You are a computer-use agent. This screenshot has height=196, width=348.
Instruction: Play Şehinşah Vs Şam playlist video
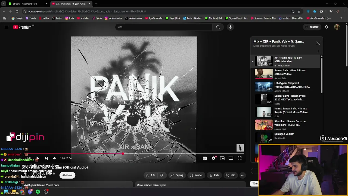(285, 137)
